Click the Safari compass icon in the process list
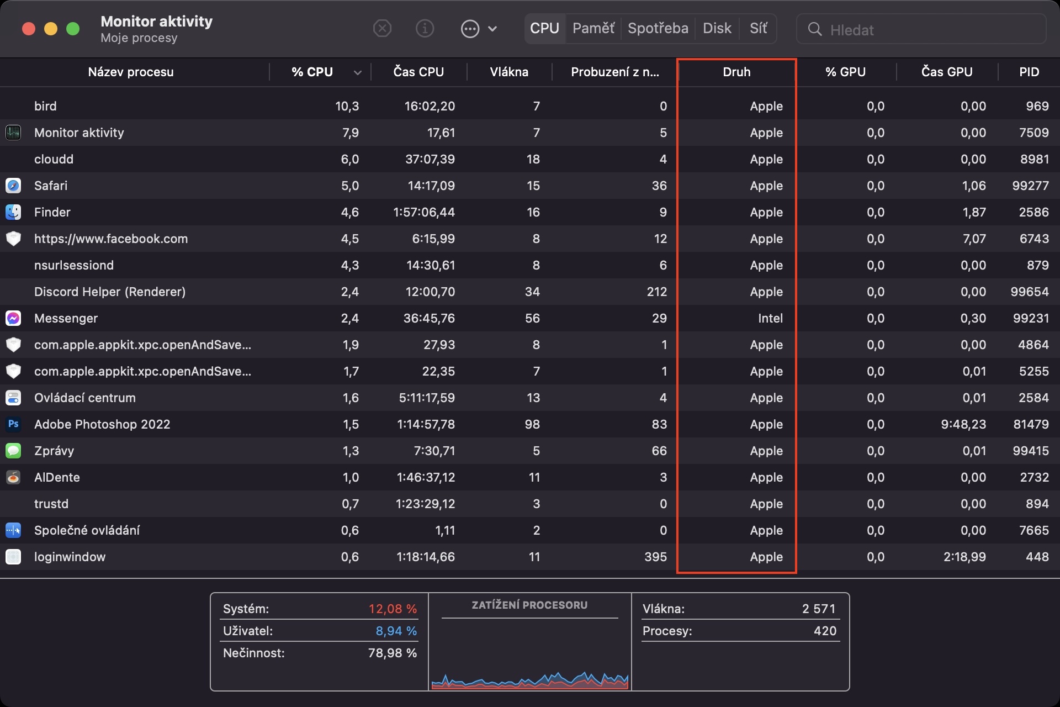The image size is (1060, 707). [13, 186]
